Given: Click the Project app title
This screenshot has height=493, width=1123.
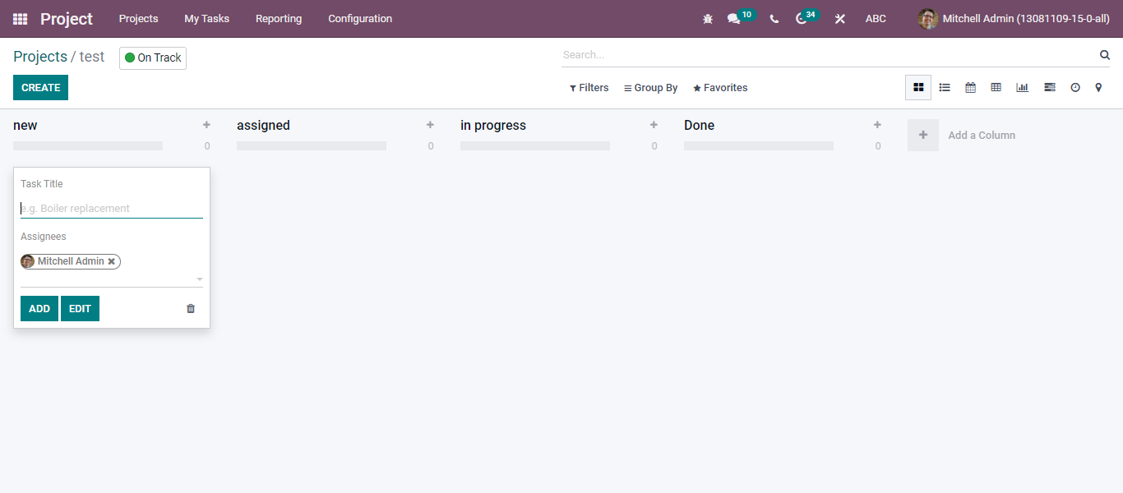Looking at the screenshot, I should tap(67, 18).
